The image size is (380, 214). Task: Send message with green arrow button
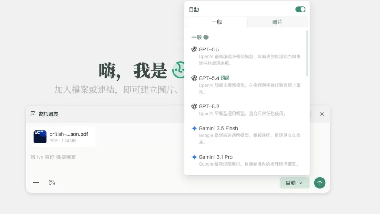click(x=320, y=183)
